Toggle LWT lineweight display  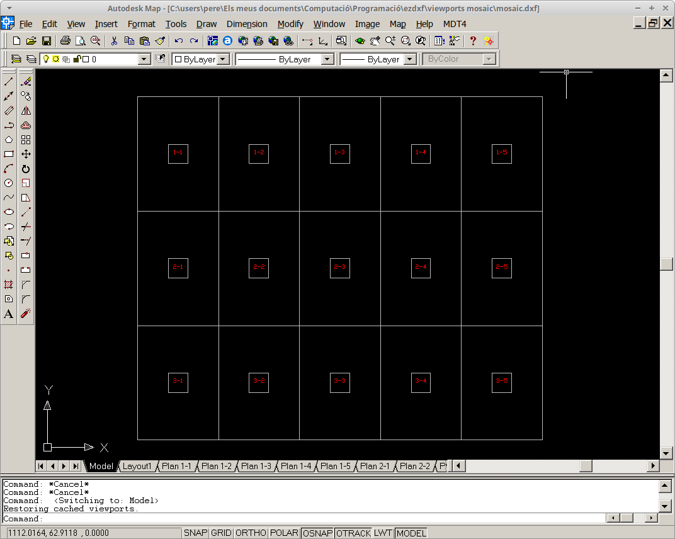click(383, 533)
